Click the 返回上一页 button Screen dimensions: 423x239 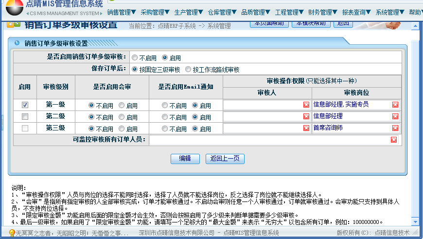[225, 159]
